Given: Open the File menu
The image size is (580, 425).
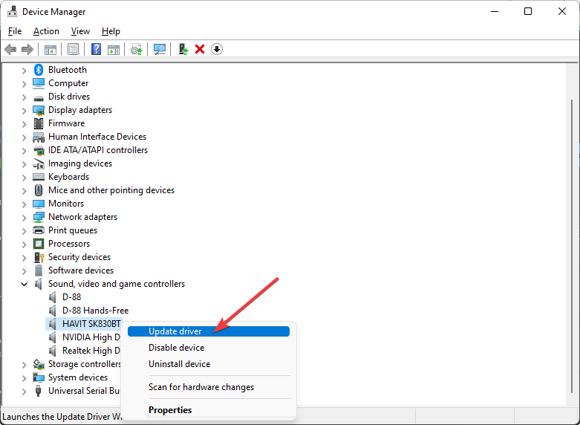Looking at the screenshot, I should click(x=15, y=31).
